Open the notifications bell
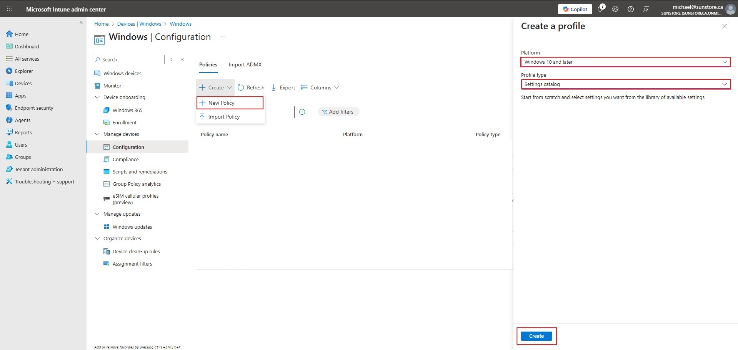Viewport: 738px width, 350px height. [600, 9]
